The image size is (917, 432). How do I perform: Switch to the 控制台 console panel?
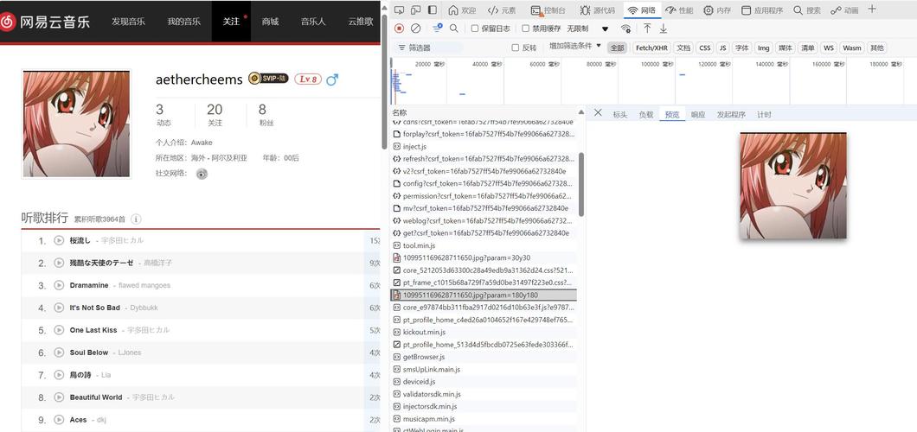[x=548, y=10]
